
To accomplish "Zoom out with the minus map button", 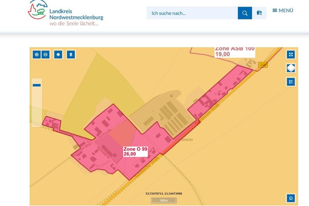I will [45, 55].
